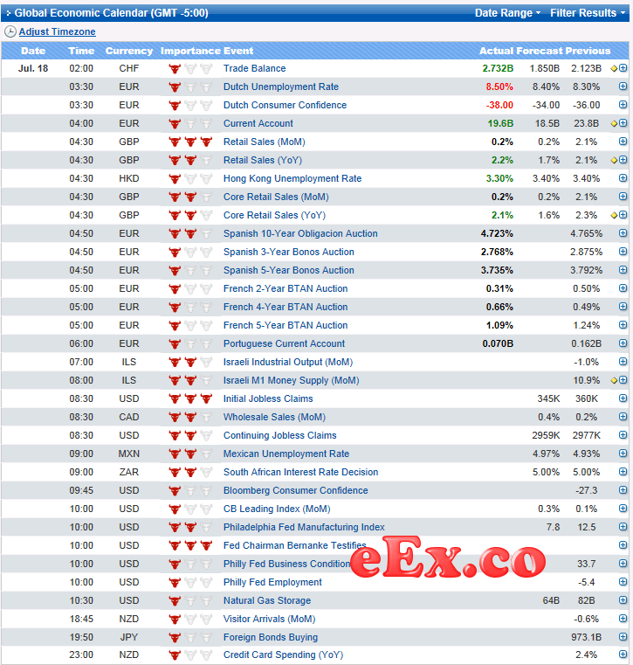Click the clock icon beside Adjust Timezone
This screenshot has height=665, width=633.
(x=10, y=31)
